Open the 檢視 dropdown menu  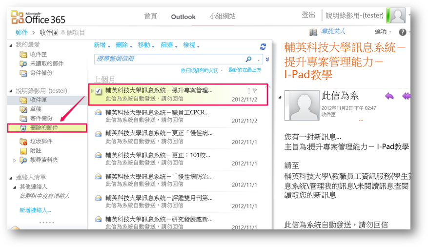coord(191,45)
